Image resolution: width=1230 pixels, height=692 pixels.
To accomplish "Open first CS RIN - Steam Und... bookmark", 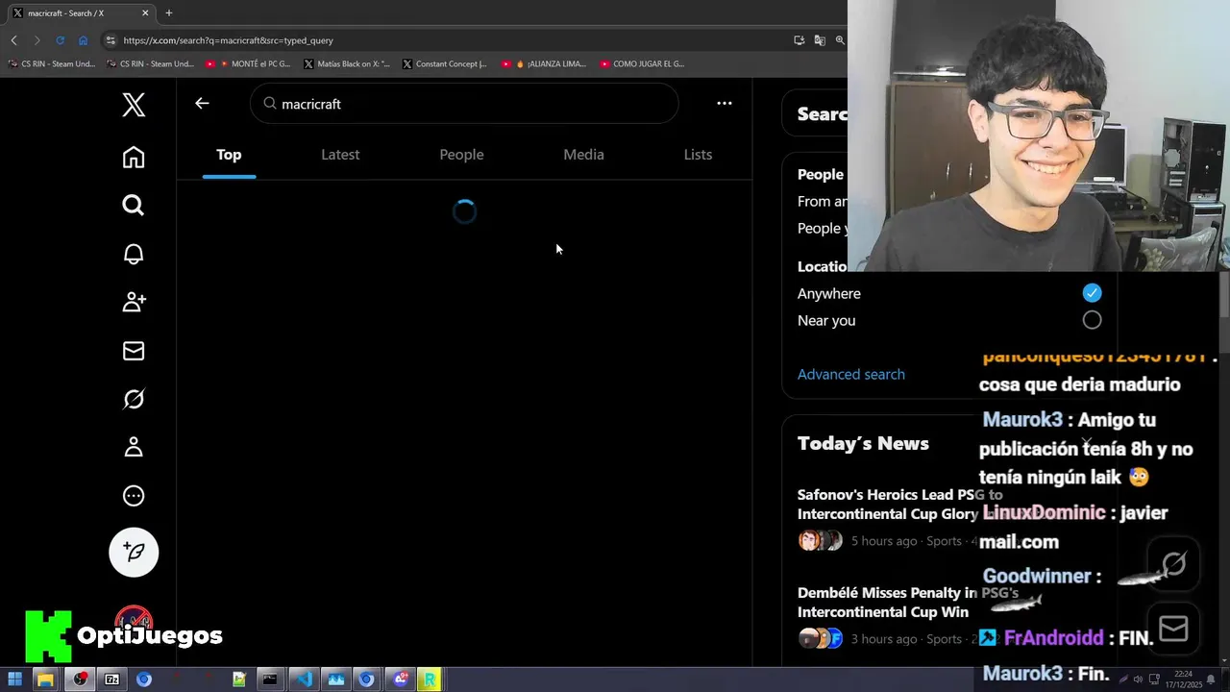I will pyautogui.click(x=52, y=63).
